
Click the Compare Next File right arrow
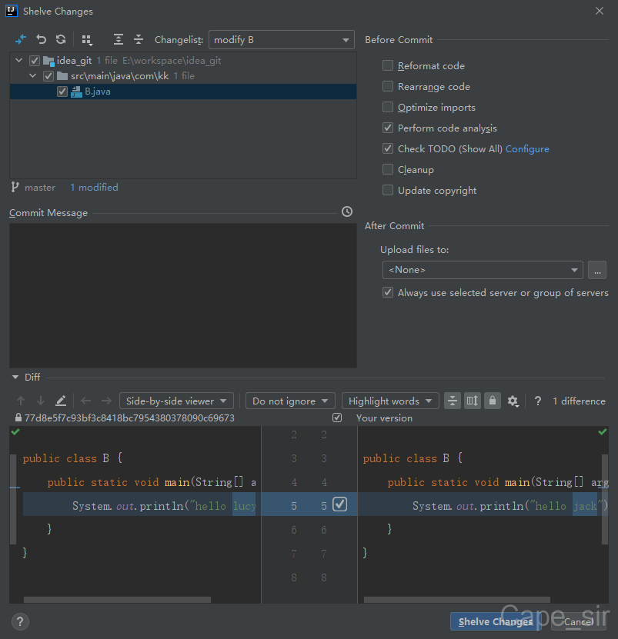pos(106,401)
